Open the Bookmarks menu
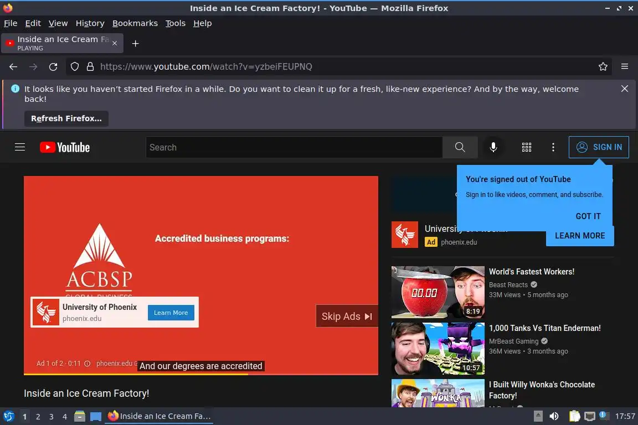This screenshot has height=425, width=638. 135,24
